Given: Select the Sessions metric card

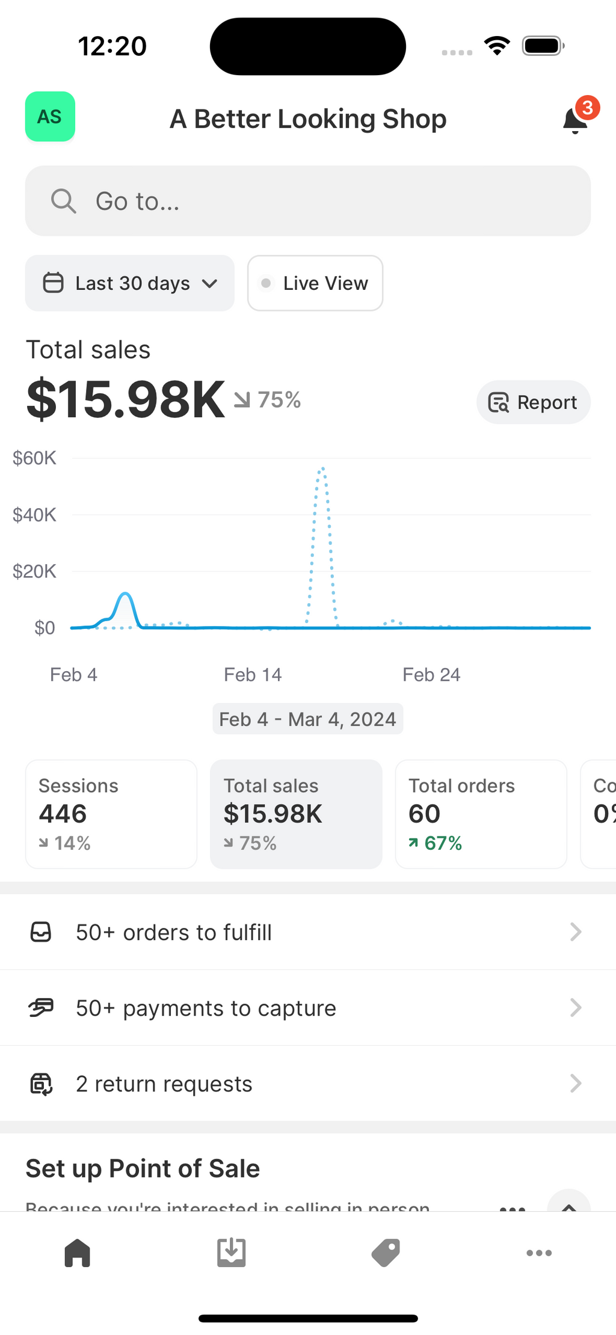Looking at the screenshot, I should click(x=111, y=814).
